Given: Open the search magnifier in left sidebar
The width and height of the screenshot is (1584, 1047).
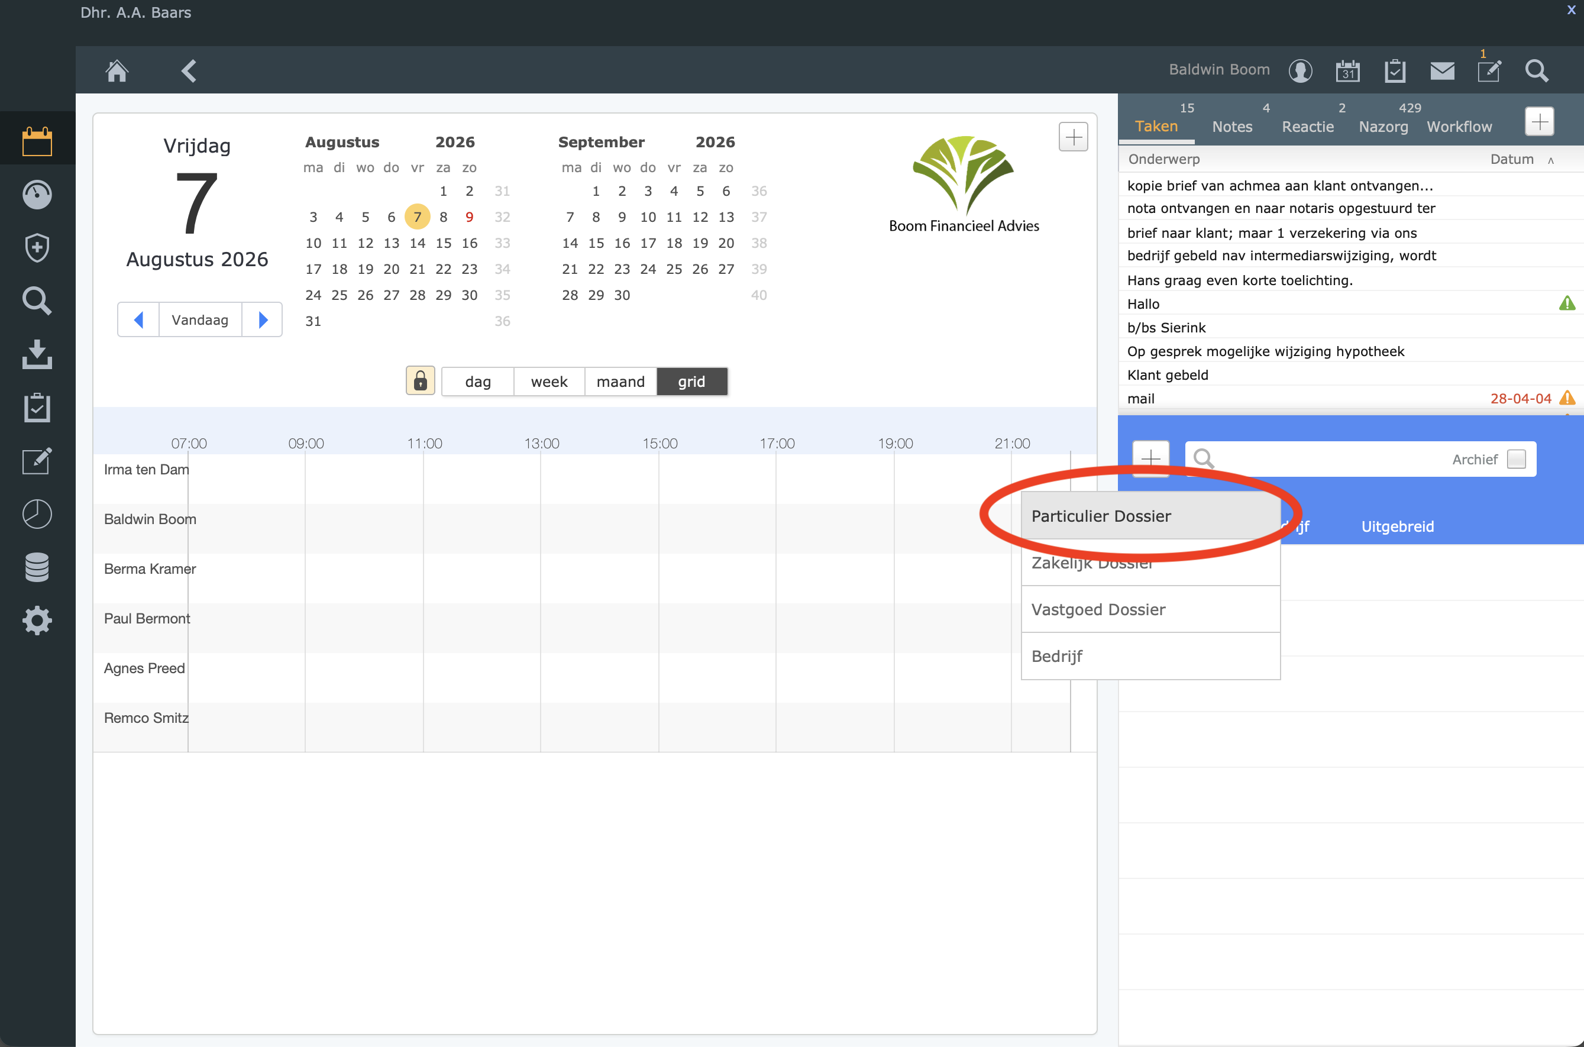Looking at the screenshot, I should click(x=37, y=301).
